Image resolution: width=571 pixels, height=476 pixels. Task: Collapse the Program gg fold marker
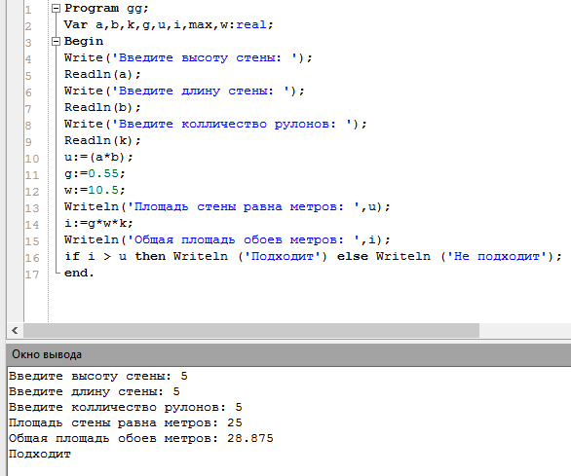[56, 9]
